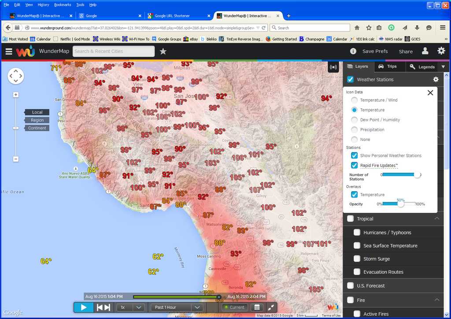The width and height of the screenshot is (451, 319).
Task: Open the Past 1 Hour dropdown
Action: point(177,307)
